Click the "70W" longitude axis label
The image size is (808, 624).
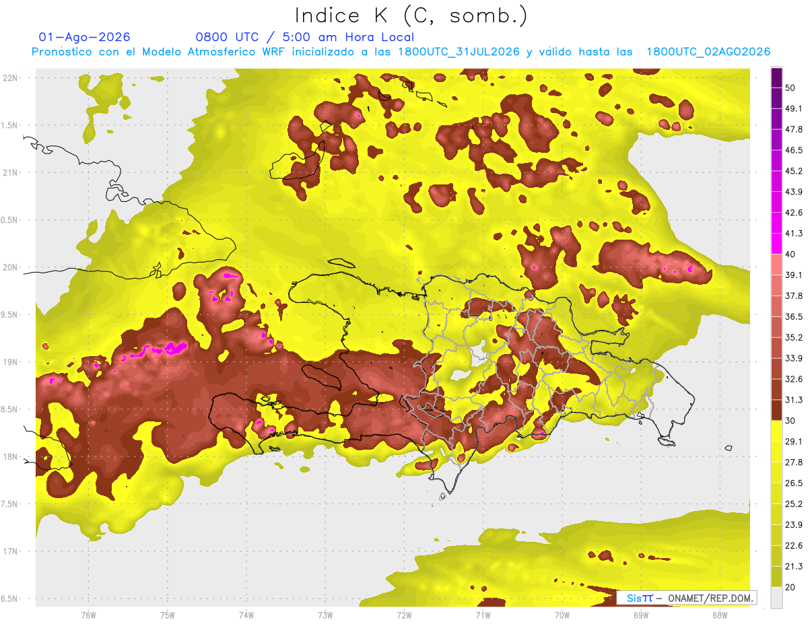[562, 615]
